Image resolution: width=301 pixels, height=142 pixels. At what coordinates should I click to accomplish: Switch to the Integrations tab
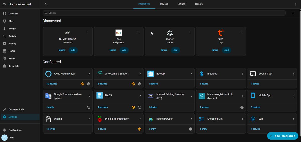tap(144, 4)
